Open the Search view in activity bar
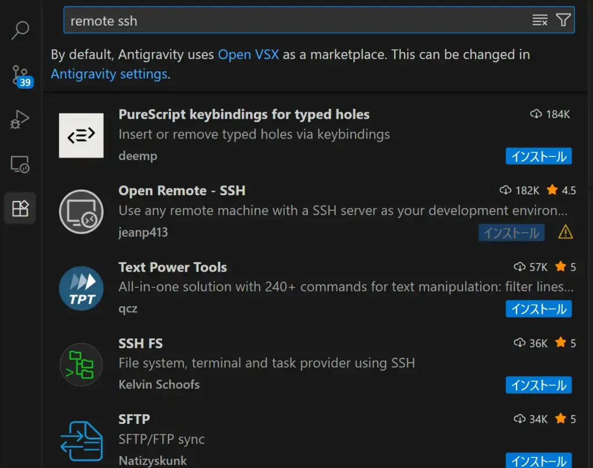Image resolution: width=593 pixels, height=468 pixels. [20, 30]
